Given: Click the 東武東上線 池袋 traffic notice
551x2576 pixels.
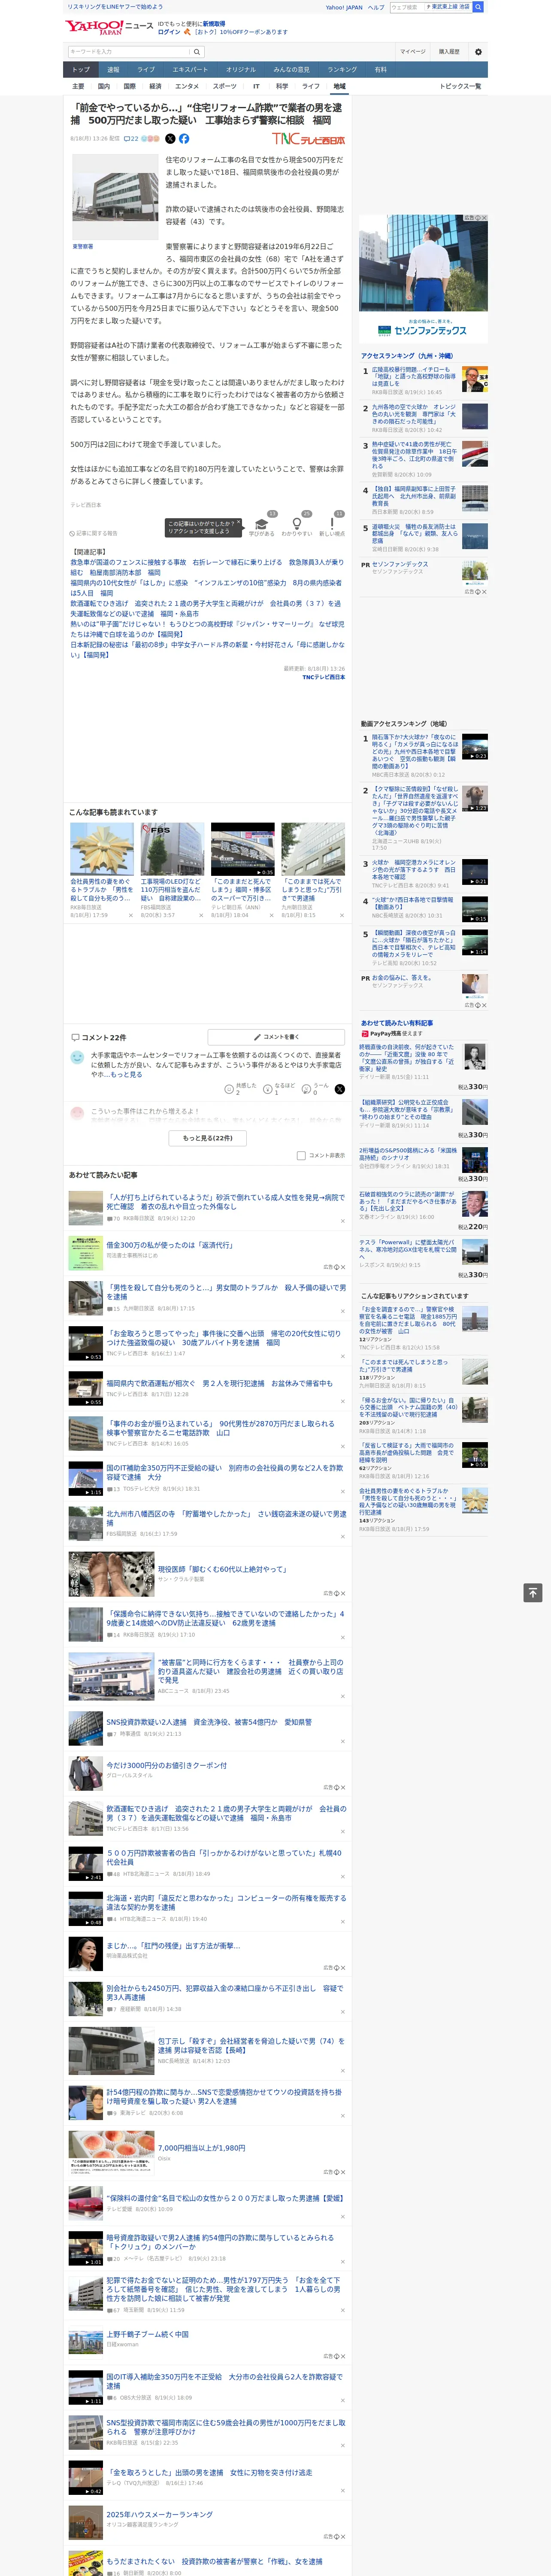Looking at the screenshot, I should point(447,7).
